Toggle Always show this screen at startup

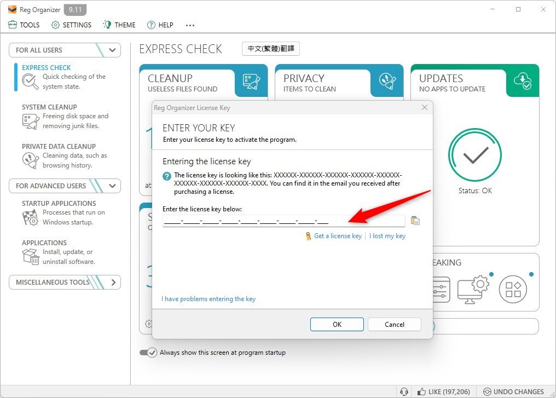pos(148,353)
